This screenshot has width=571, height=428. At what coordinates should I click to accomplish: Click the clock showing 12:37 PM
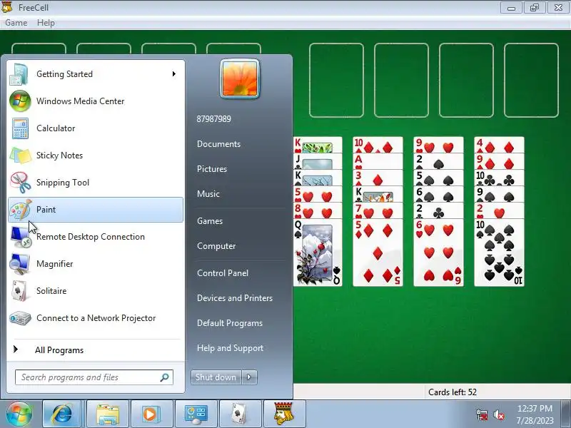(535, 408)
